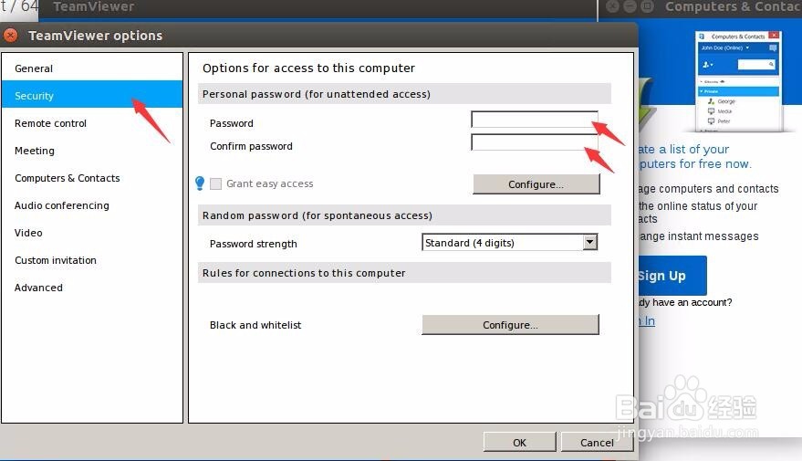Open the Advanced options category

coord(39,288)
